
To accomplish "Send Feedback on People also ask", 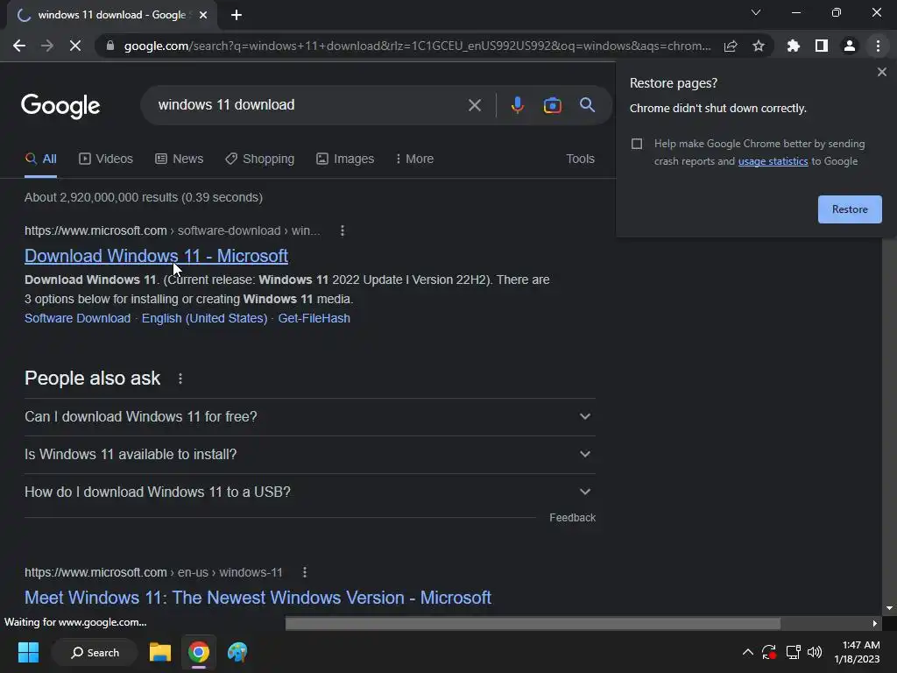I will [x=572, y=517].
